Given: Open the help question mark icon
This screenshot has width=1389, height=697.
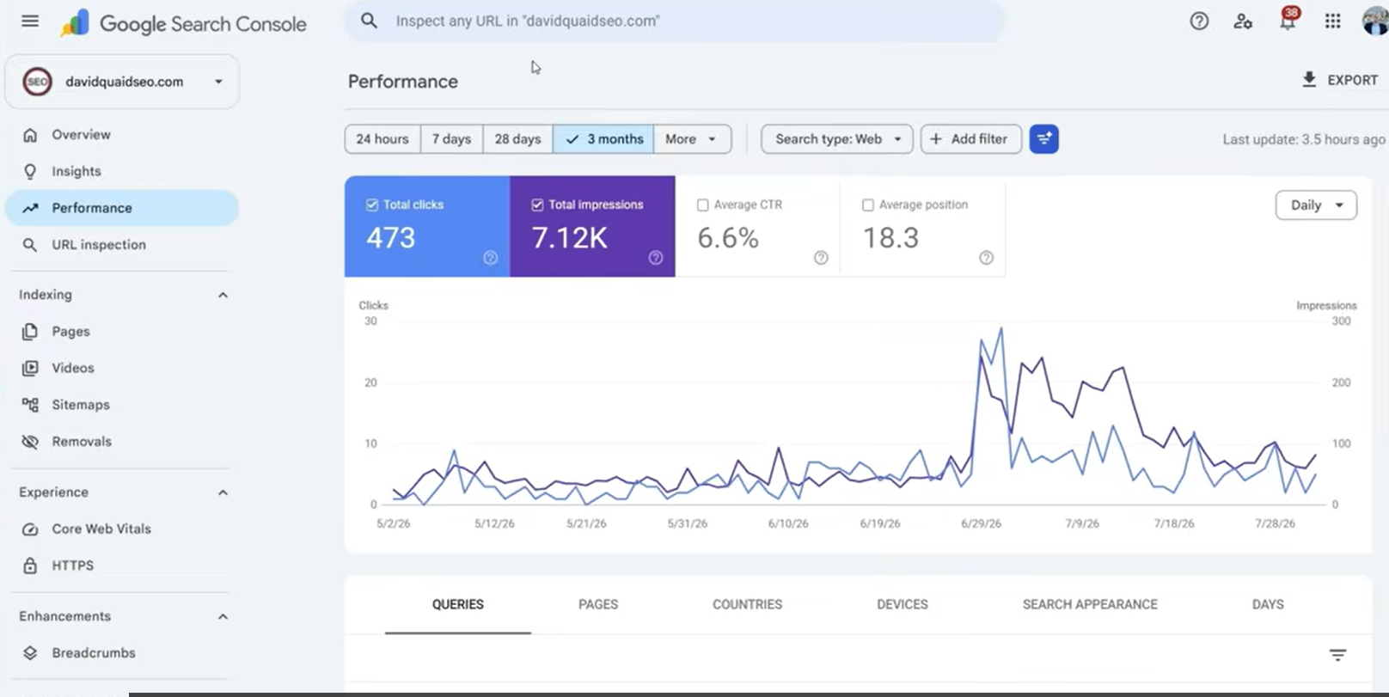Looking at the screenshot, I should [1199, 21].
